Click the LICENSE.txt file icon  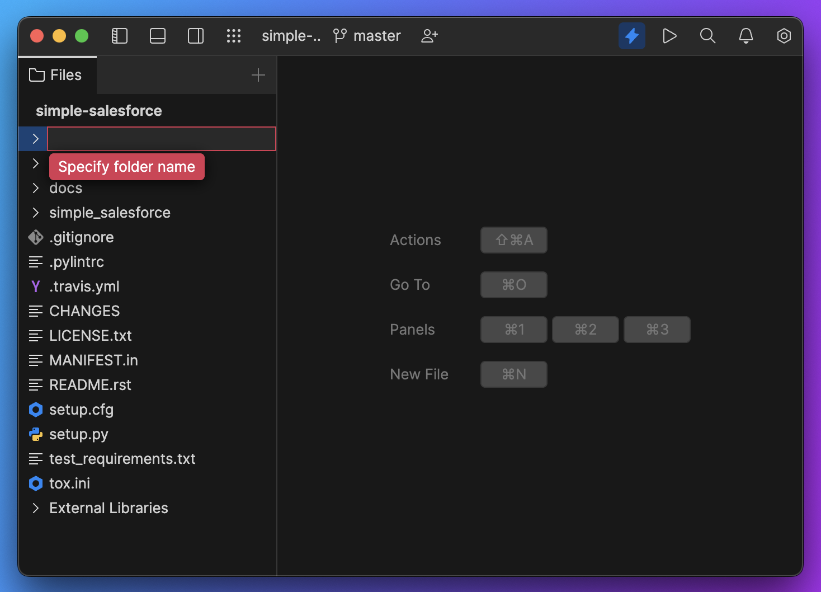coord(36,336)
